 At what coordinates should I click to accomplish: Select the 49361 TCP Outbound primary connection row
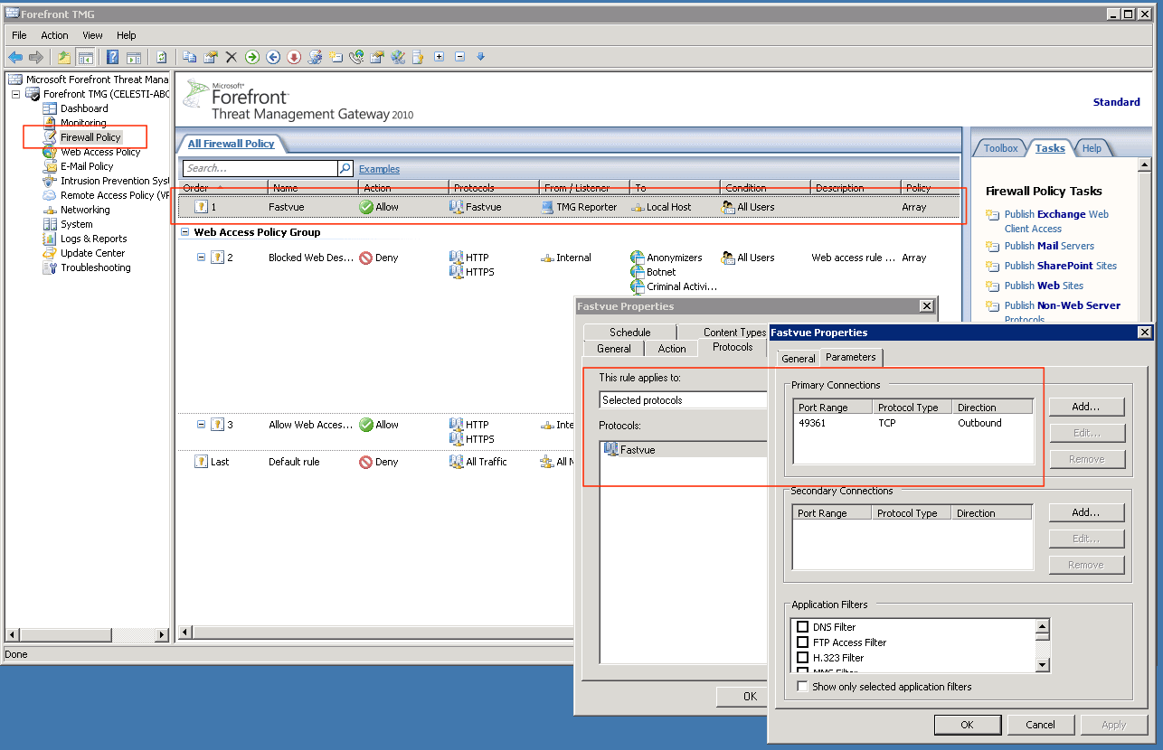pyautogui.click(x=913, y=423)
